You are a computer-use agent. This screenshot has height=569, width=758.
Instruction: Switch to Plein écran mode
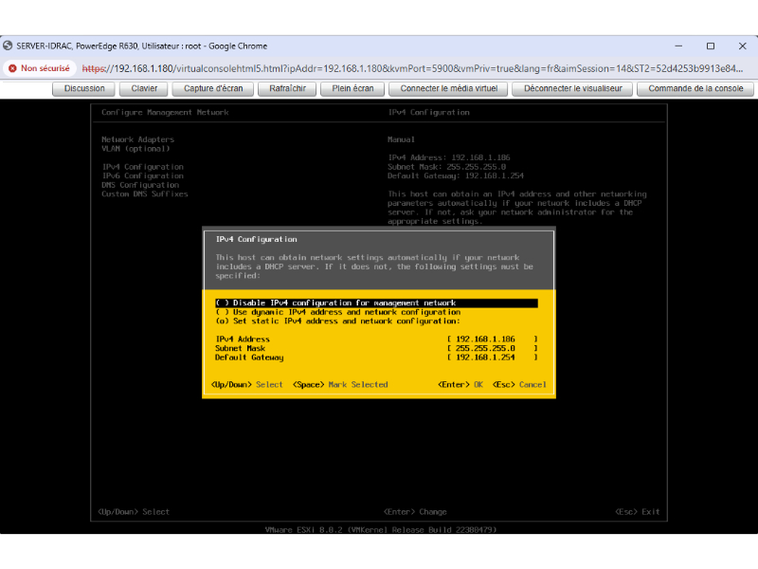(352, 88)
